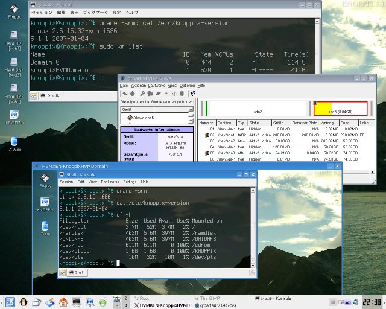Select the シェル tab in host Konsole
386x309 pixels.
51,96
